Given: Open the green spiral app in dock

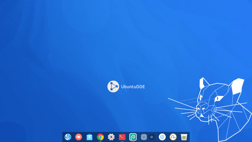Looking at the screenshot, I should point(133,137).
